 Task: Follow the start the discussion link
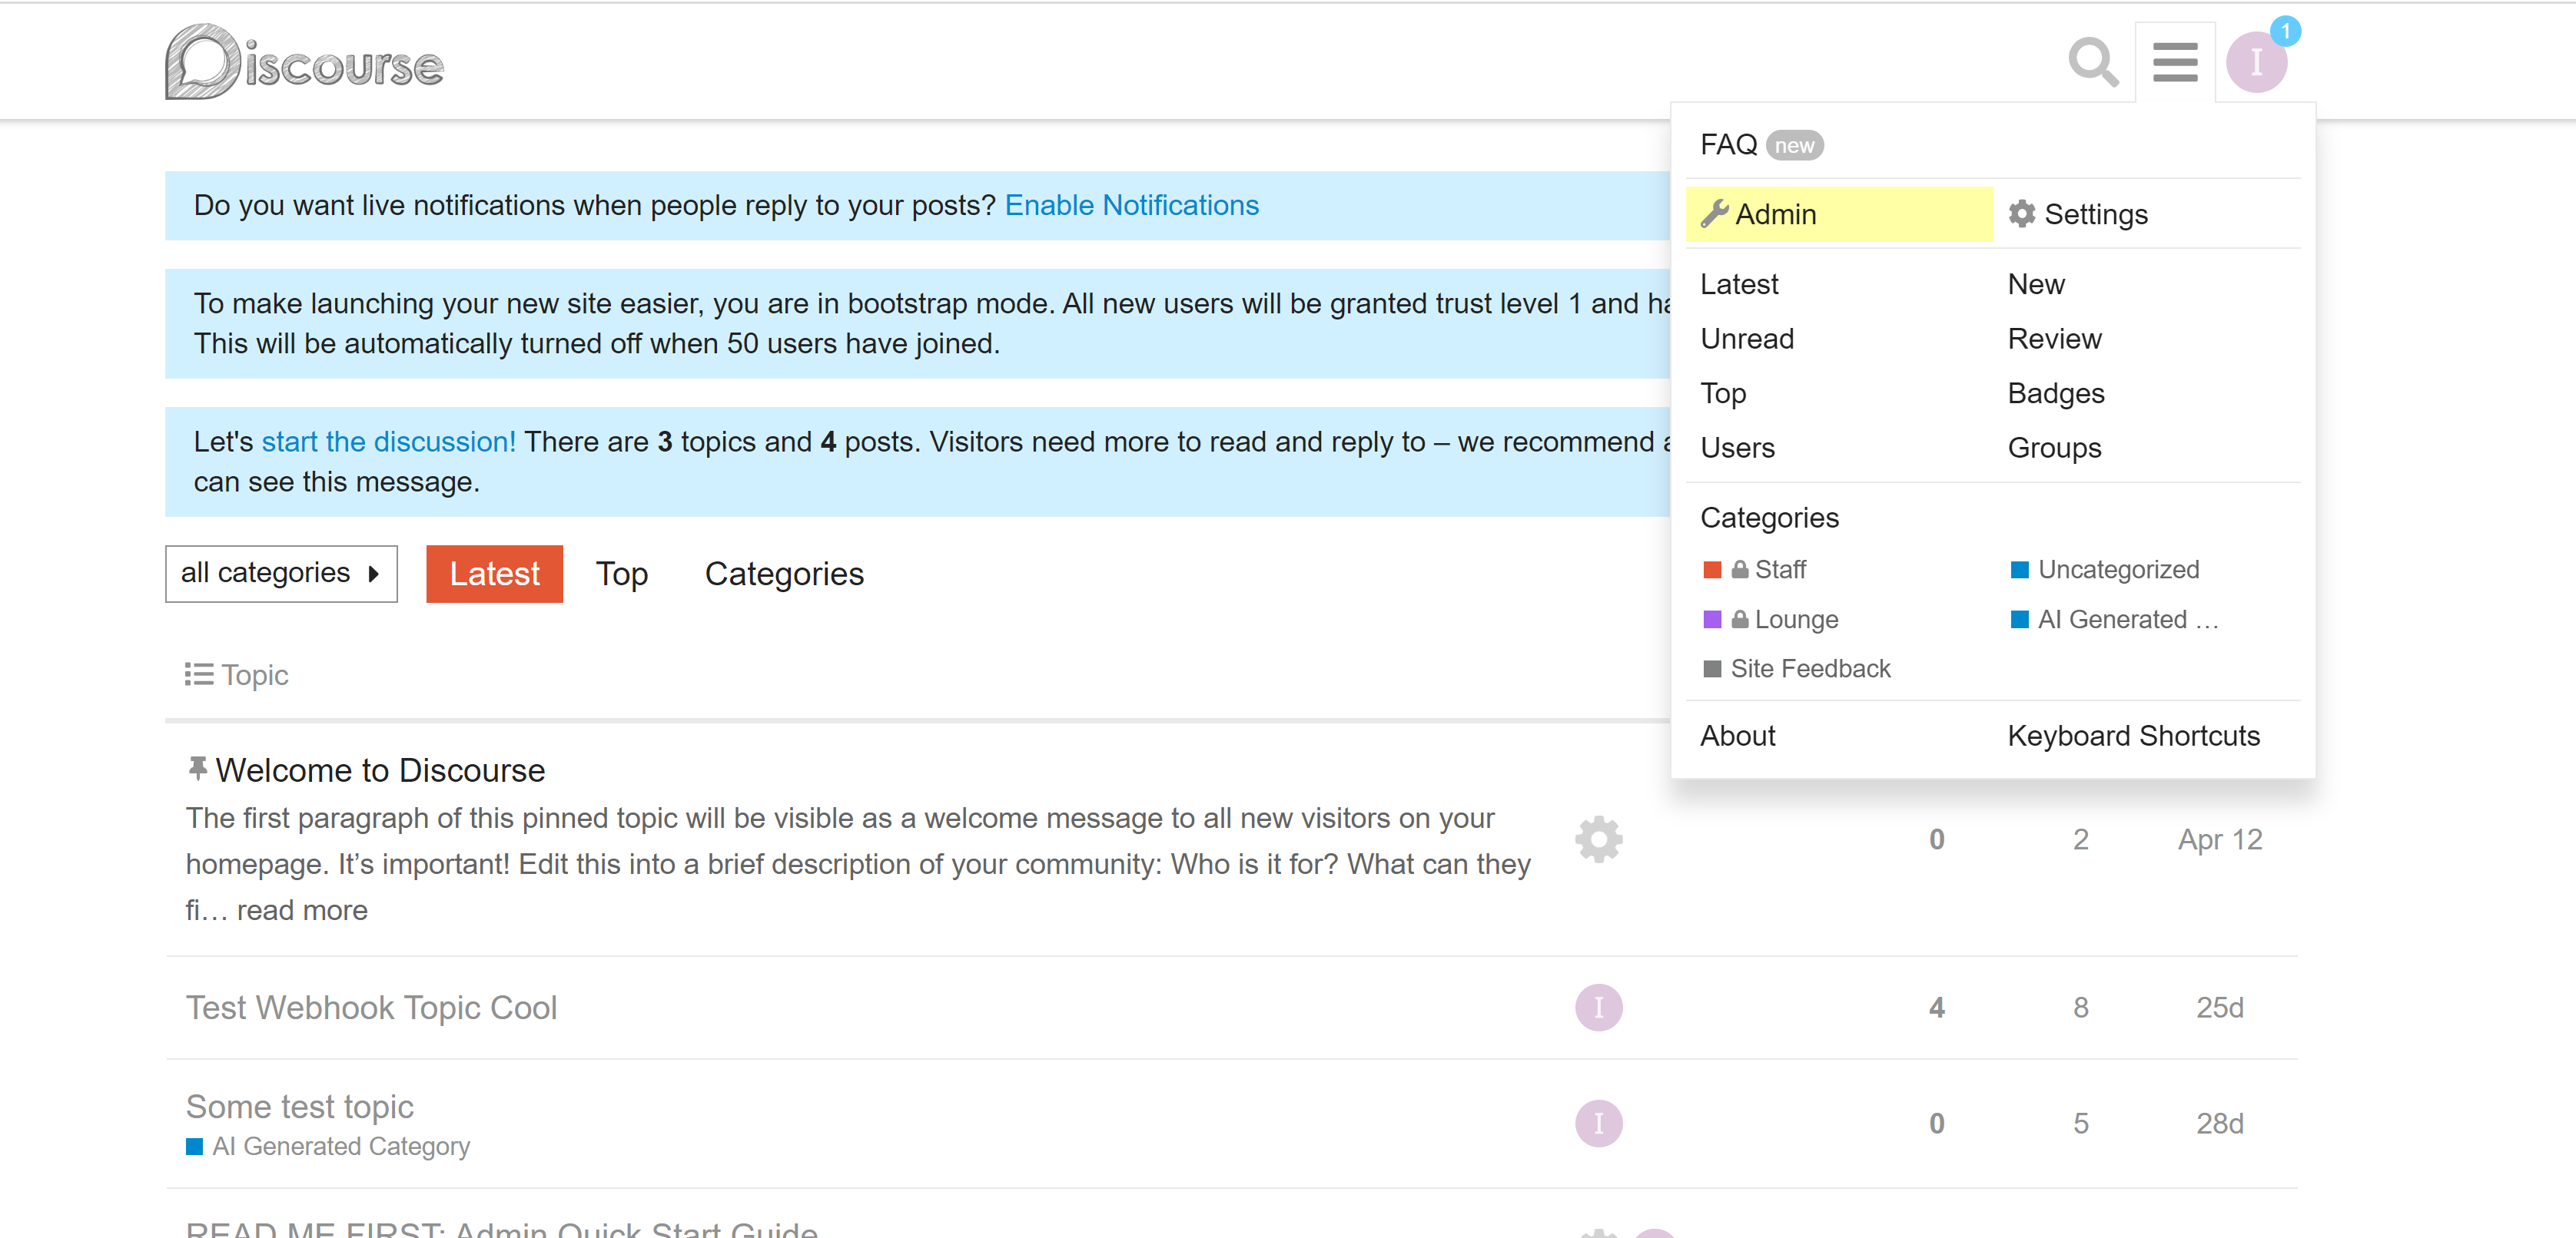[x=388, y=442]
